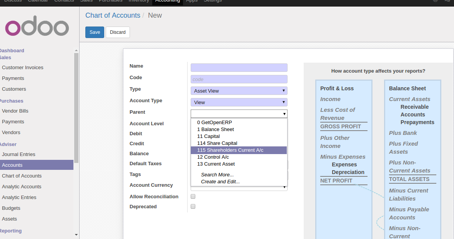The image size is (454, 239).
Task: Choose 13 Current Asset from list
Action: tap(216, 164)
